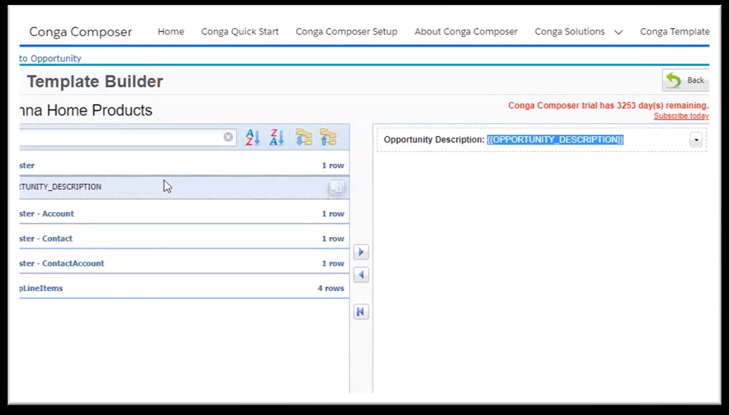Click the left arrow to remove field
Viewport: 729px width, 415px height.
(361, 275)
